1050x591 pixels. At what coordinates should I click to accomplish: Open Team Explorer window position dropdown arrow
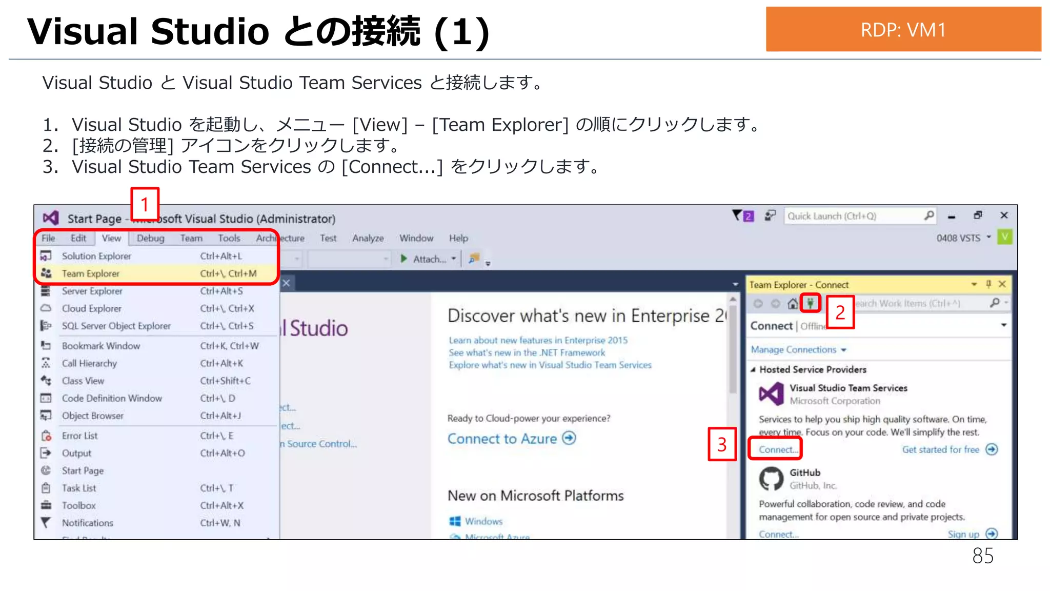coord(974,284)
